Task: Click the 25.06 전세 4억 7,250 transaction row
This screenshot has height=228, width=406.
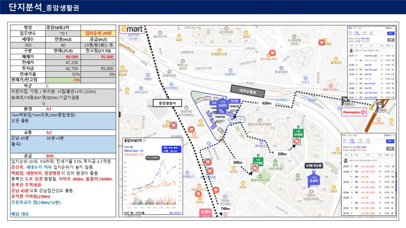Action: 368,172
